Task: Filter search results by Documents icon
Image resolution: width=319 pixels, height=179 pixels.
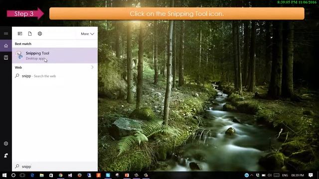Action: pos(30,34)
